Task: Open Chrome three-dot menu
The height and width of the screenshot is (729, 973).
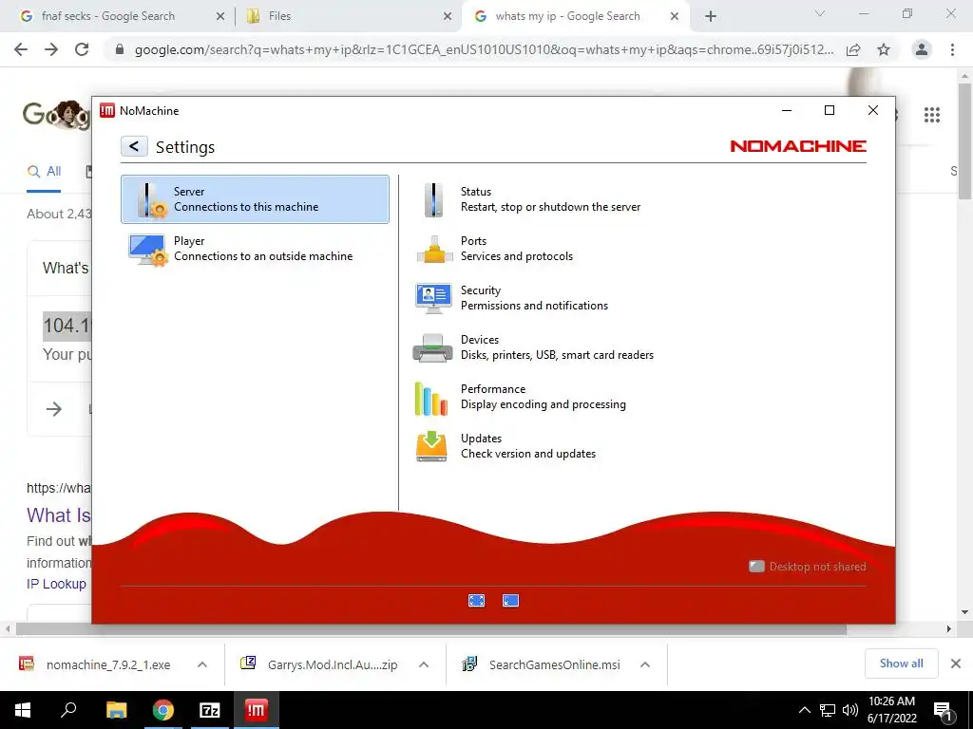Action: [x=952, y=49]
